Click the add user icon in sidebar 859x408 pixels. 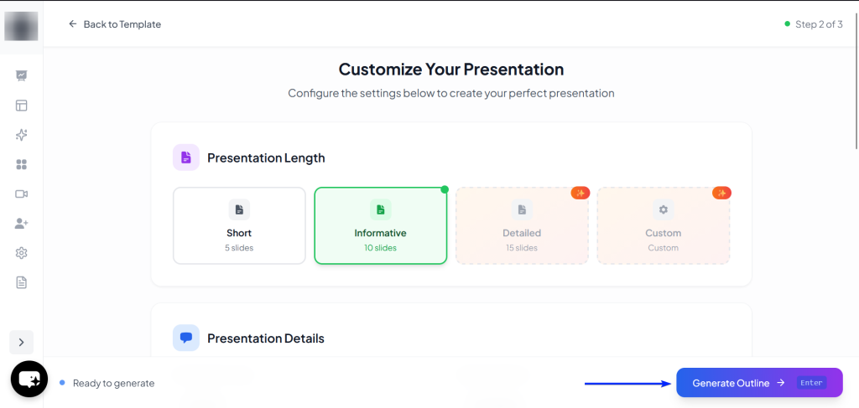coord(22,224)
